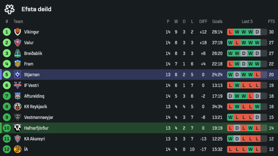This screenshot has height=156, width=278.
Task: Click the Víkingur team crest
Action: pyautogui.click(x=18, y=32)
